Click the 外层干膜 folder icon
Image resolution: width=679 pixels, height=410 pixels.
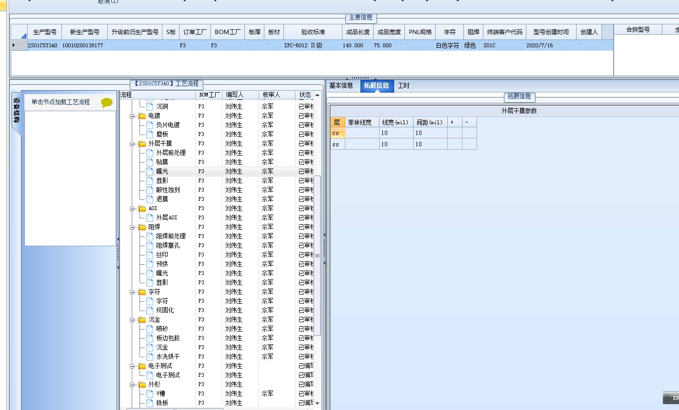(x=142, y=144)
